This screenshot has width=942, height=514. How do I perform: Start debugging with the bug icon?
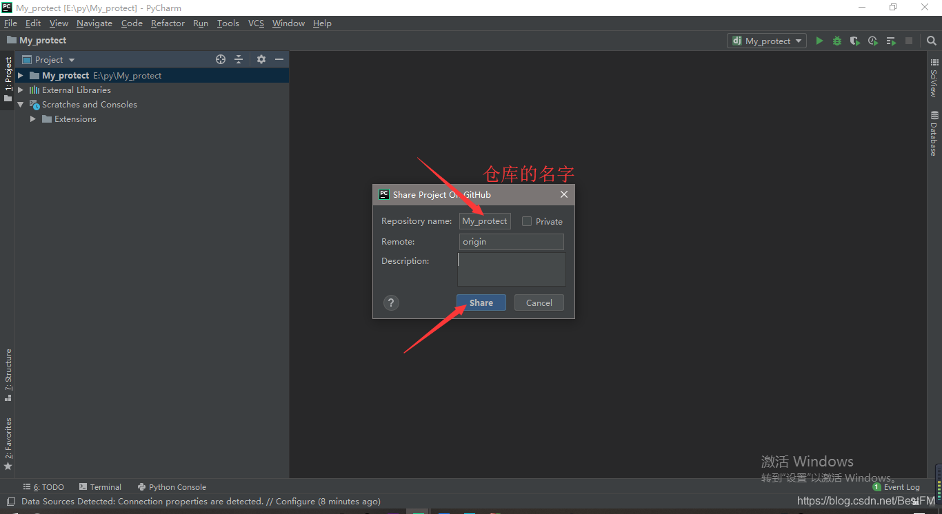pyautogui.click(x=837, y=41)
